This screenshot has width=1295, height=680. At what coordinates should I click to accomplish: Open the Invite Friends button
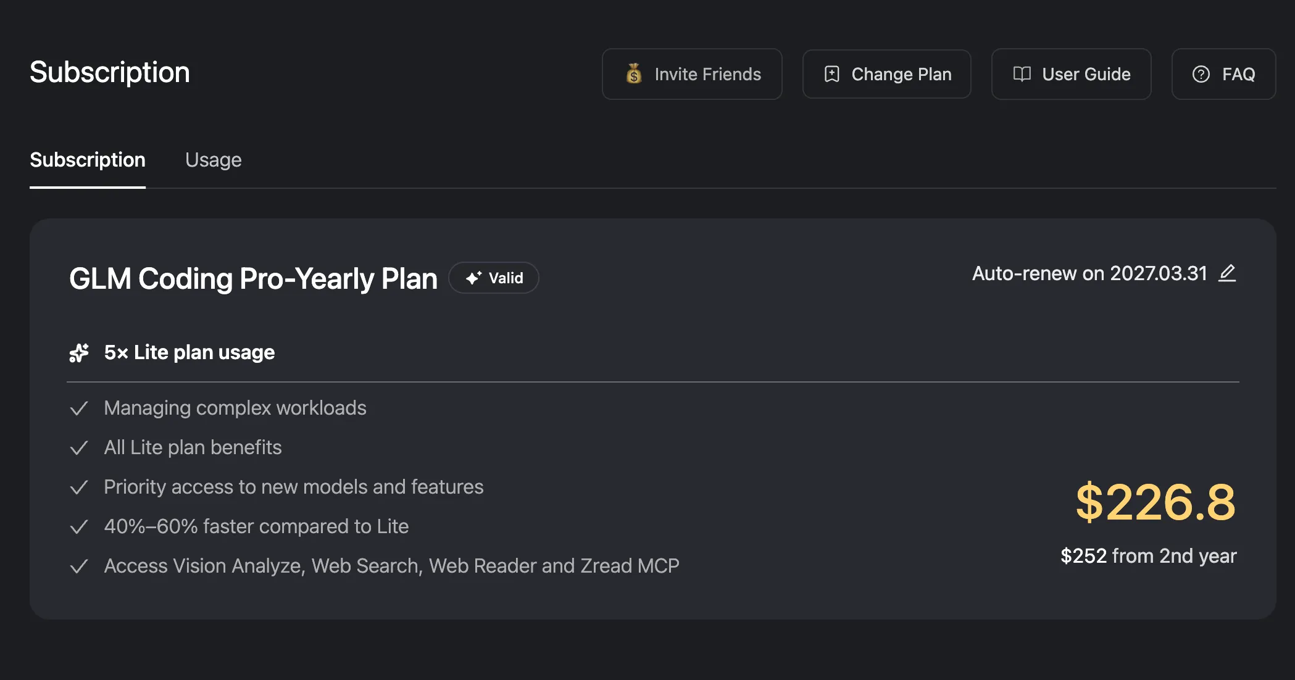692,74
